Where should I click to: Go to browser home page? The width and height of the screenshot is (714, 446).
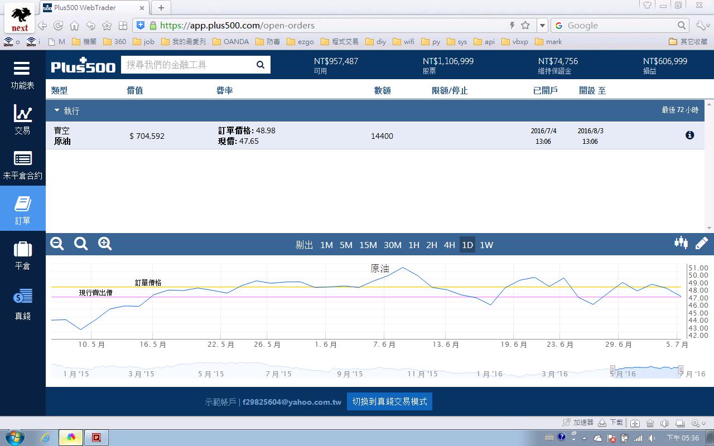(x=74, y=26)
